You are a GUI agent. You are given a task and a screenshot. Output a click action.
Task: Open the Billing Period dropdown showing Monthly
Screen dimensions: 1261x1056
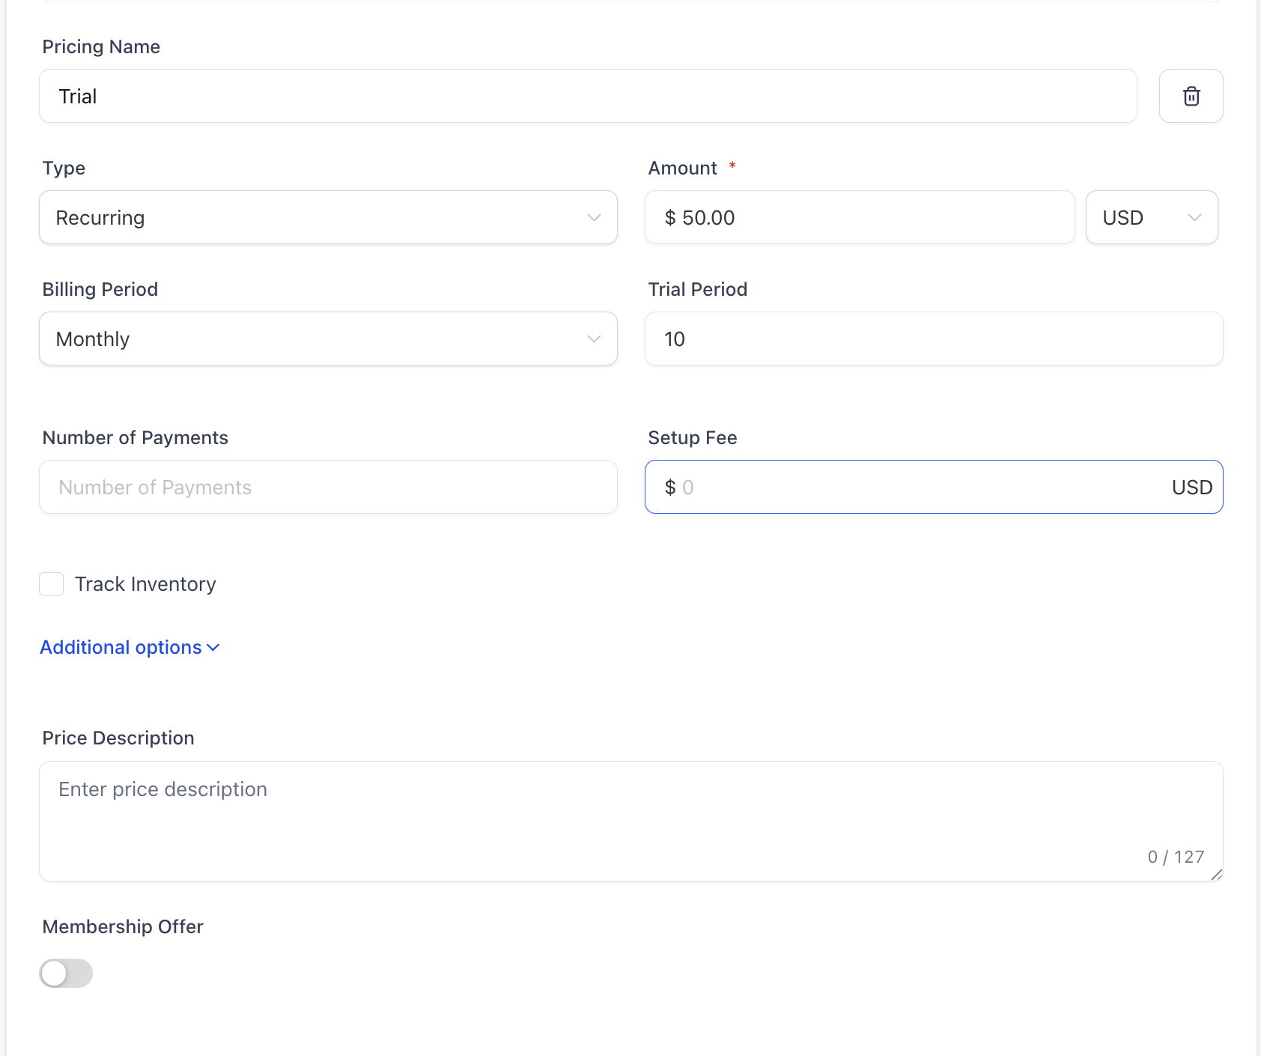pos(328,339)
